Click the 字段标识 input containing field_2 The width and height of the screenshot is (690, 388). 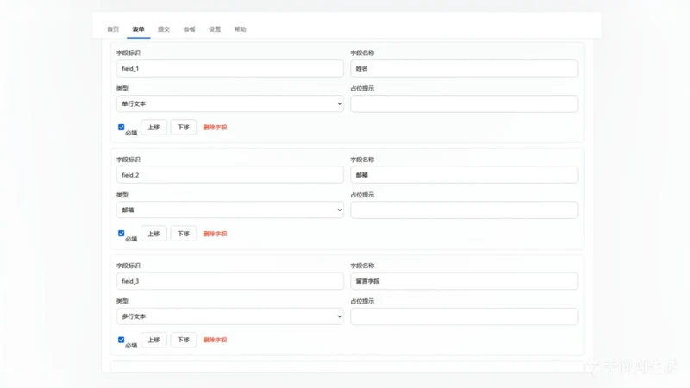pyautogui.click(x=229, y=175)
